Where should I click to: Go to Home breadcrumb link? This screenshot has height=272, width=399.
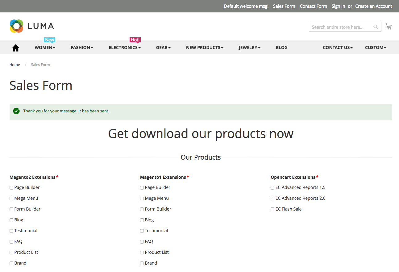point(15,65)
